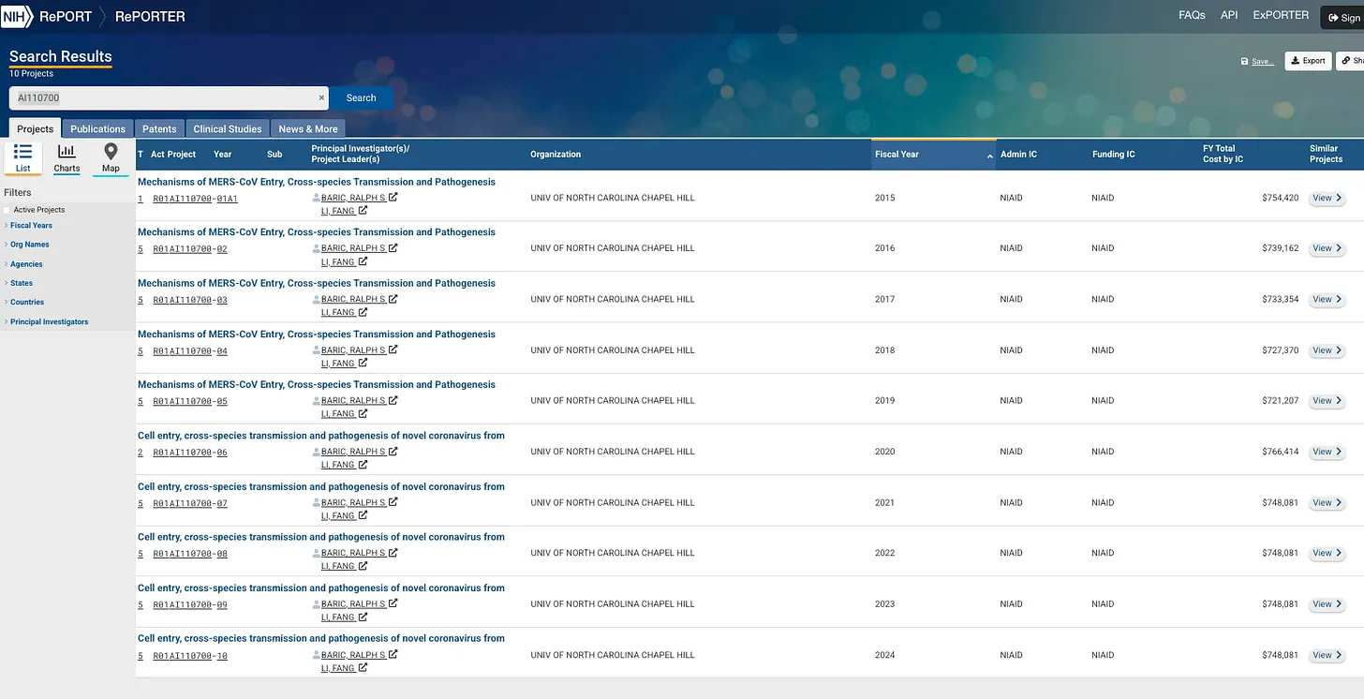Screen dimensions: 1364x699
Task: Expand the States filter
Action: (21, 283)
